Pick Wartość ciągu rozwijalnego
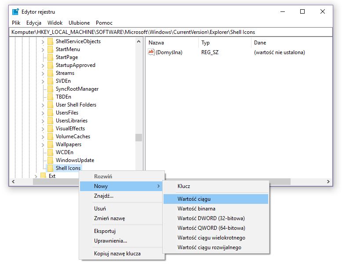Viewport: 342px width, 269px height. tap(216, 247)
